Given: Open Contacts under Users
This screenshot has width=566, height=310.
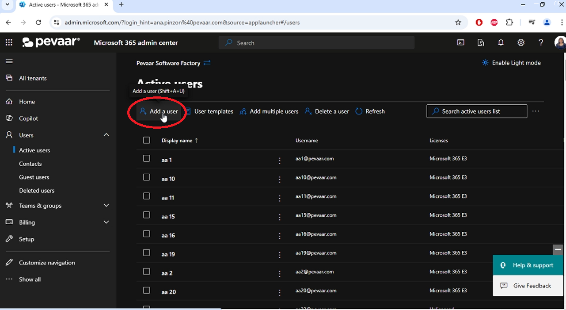Looking at the screenshot, I should (30, 164).
